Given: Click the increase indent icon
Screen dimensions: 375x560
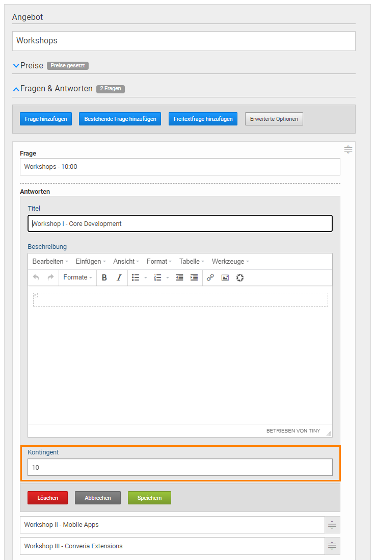Looking at the screenshot, I should pos(194,277).
